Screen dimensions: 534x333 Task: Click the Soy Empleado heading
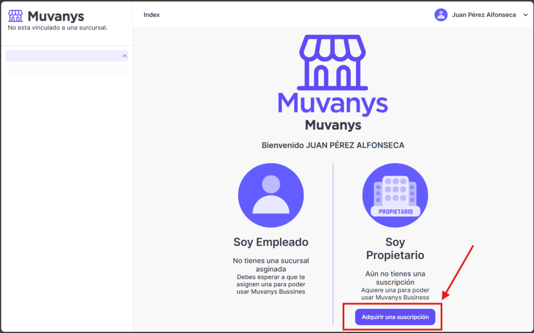pos(271,242)
